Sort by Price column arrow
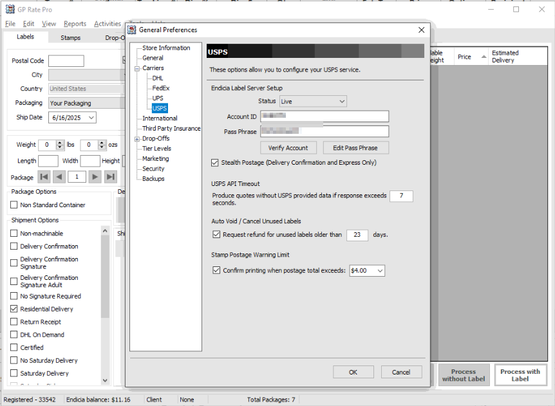Screen dimensions: 555x406 (484, 57)
